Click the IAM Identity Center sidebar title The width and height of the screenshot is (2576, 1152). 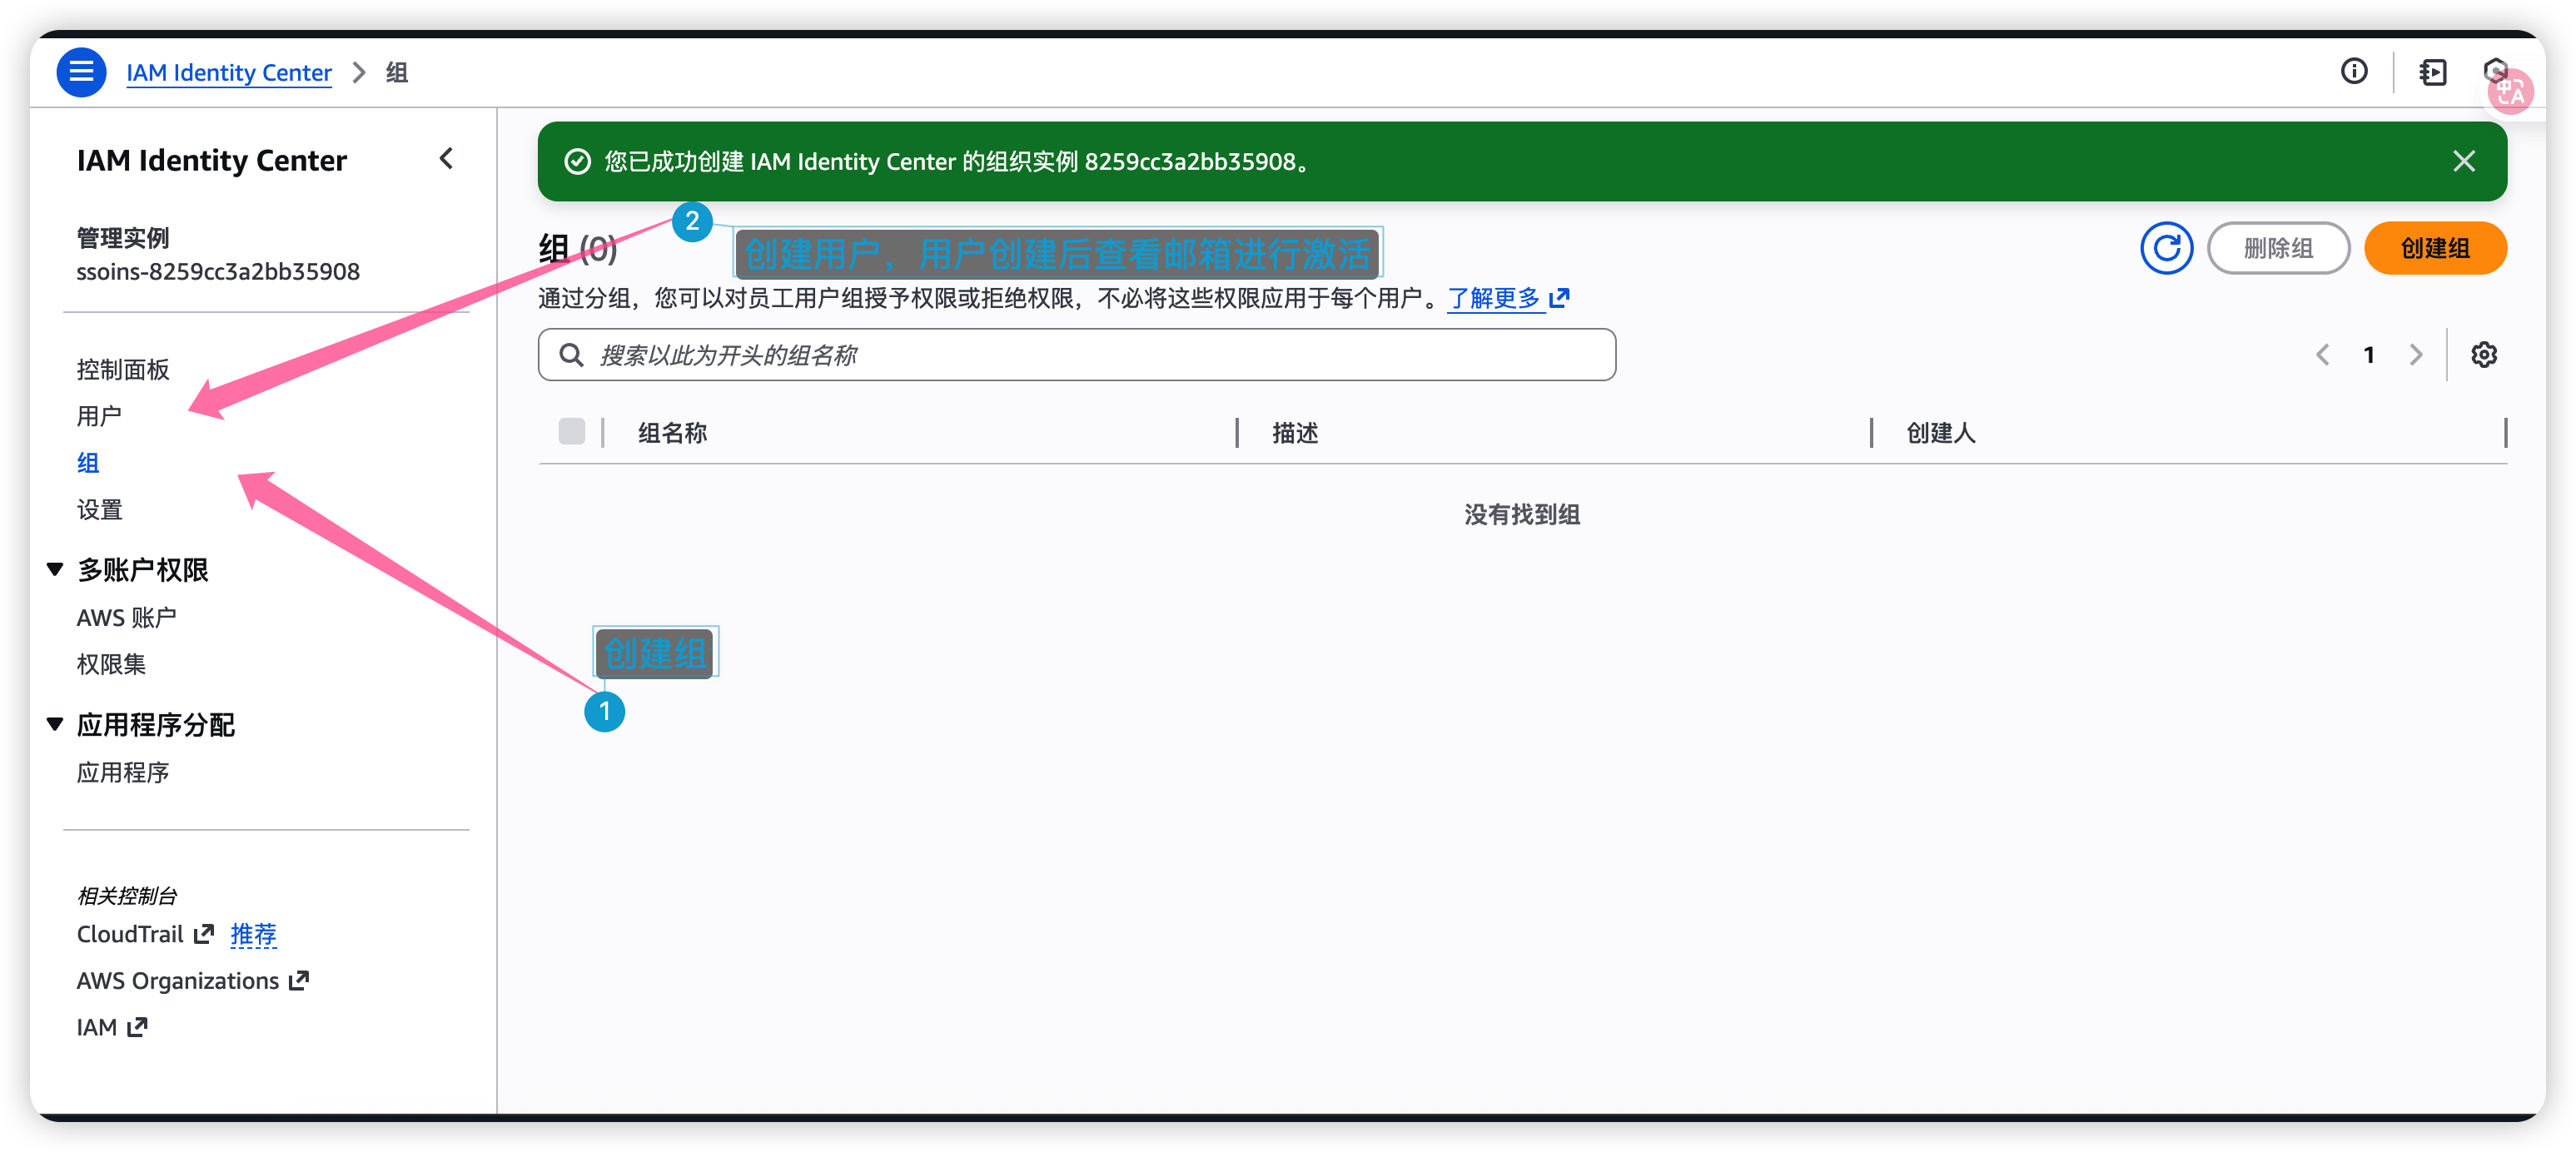[211, 160]
